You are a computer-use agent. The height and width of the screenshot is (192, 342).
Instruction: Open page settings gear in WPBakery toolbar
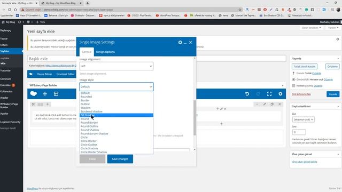point(280,94)
